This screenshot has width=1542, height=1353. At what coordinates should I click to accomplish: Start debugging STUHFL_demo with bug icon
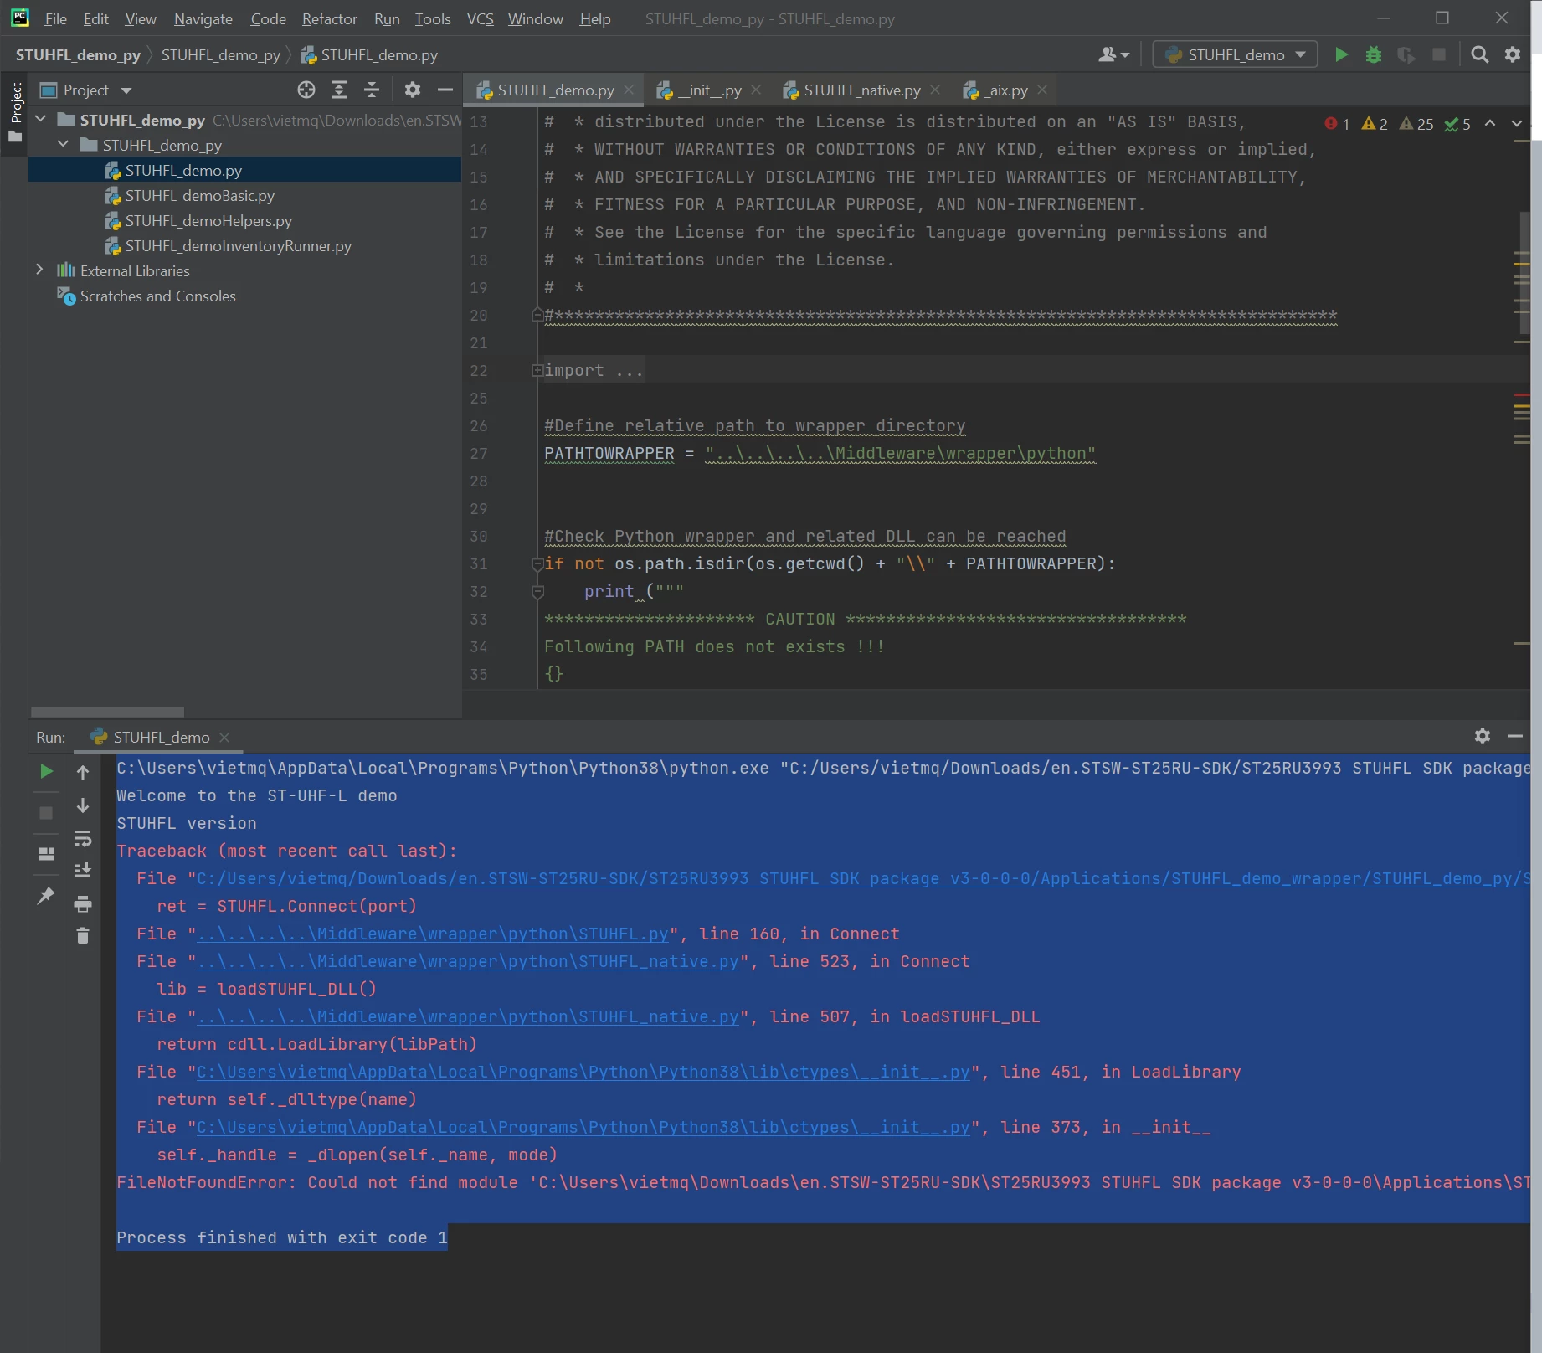(x=1374, y=54)
